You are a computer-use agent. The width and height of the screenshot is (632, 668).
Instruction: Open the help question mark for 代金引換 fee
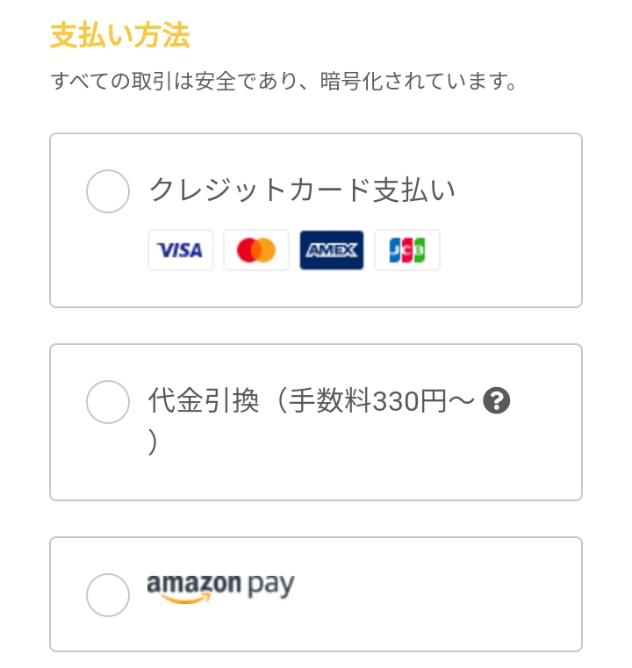[x=496, y=400]
